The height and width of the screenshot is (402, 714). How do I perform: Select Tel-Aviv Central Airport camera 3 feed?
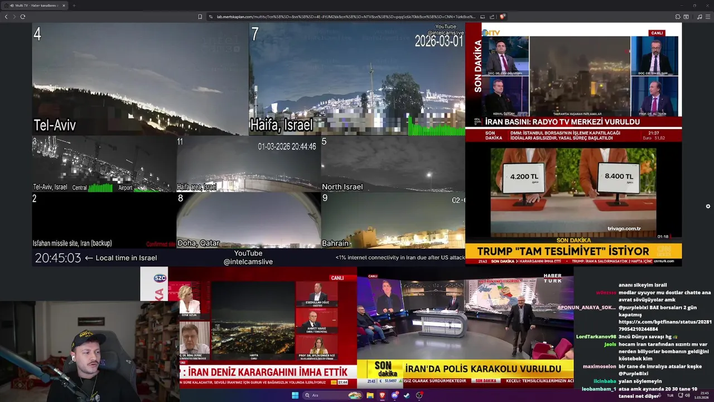(x=104, y=164)
